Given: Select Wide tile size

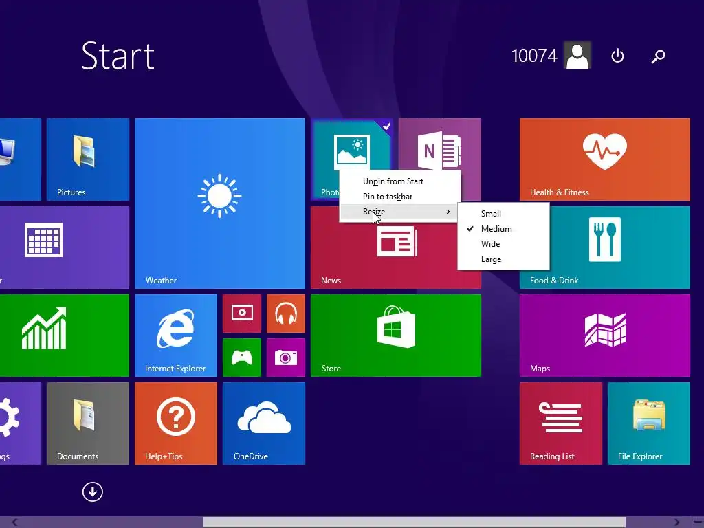Looking at the screenshot, I should pyautogui.click(x=503, y=244).
